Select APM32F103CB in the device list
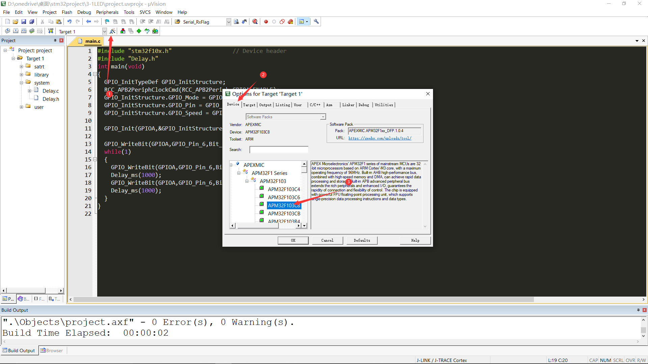Screen dimensions: 648x364 click(x=284, y=213)
